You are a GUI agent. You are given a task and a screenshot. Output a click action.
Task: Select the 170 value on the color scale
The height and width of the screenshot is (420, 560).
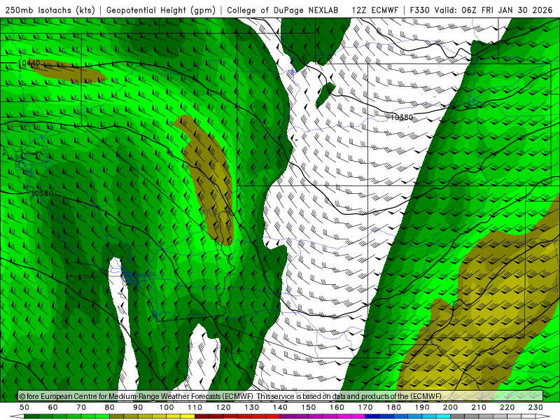(365, 407)
